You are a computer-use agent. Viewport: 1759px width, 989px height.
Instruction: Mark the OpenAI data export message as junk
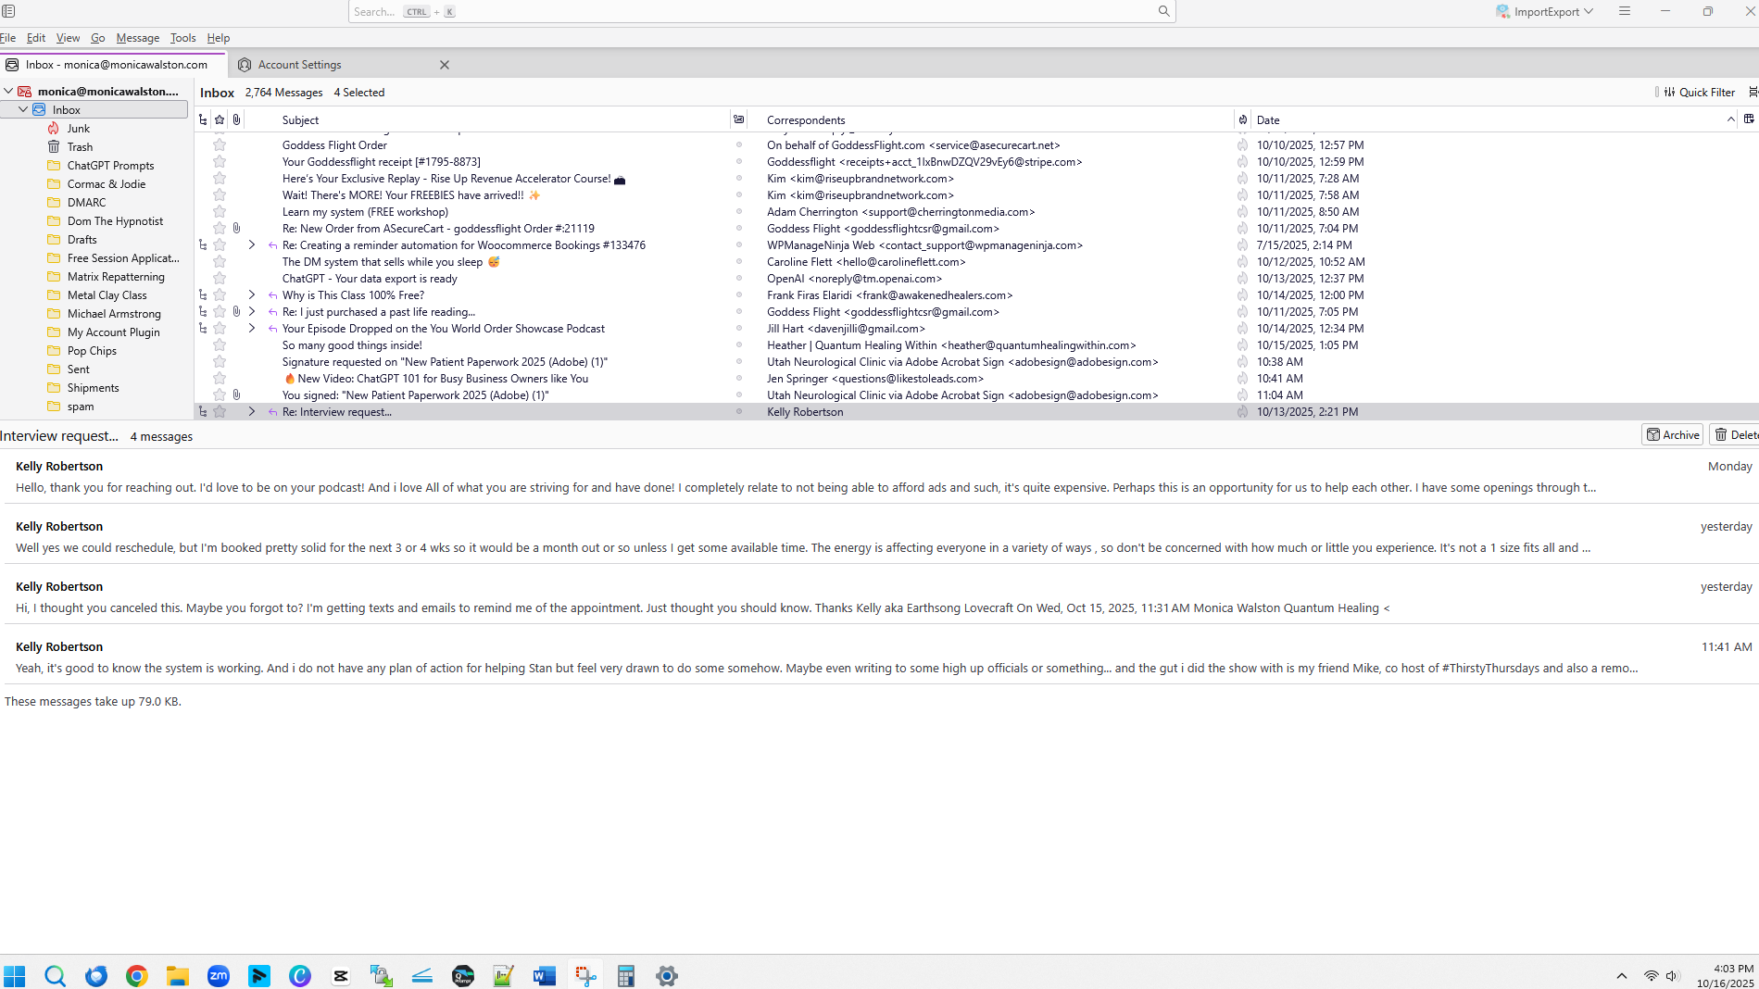[1242, 278]
